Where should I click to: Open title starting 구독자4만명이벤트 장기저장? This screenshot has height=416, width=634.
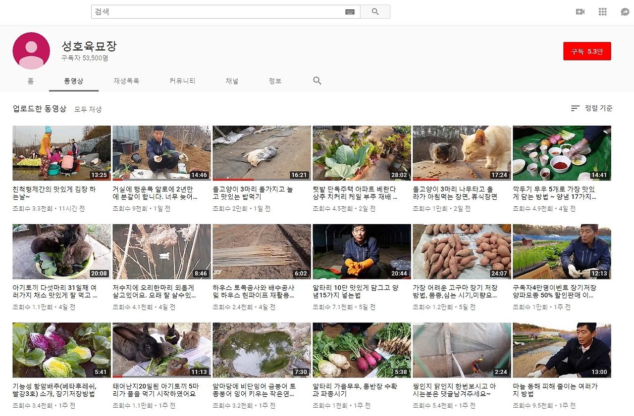(555, 291)
